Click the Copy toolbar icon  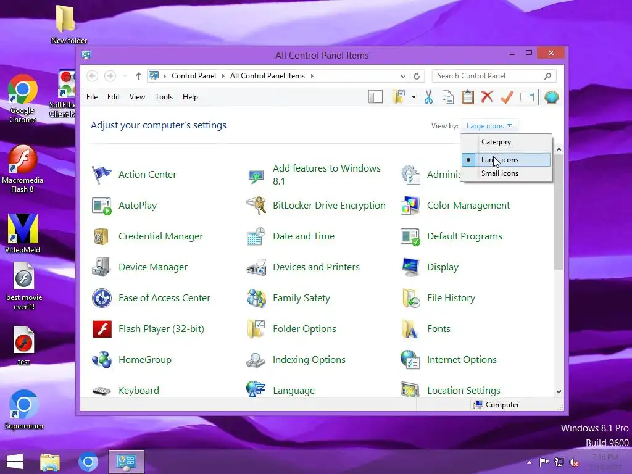pos(448,97)
